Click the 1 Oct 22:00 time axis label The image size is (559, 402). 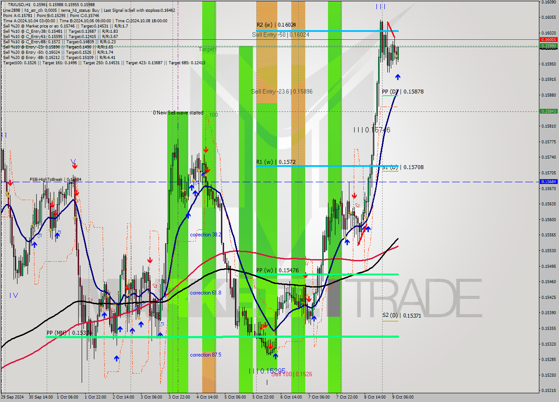click(x=95, y=397)
